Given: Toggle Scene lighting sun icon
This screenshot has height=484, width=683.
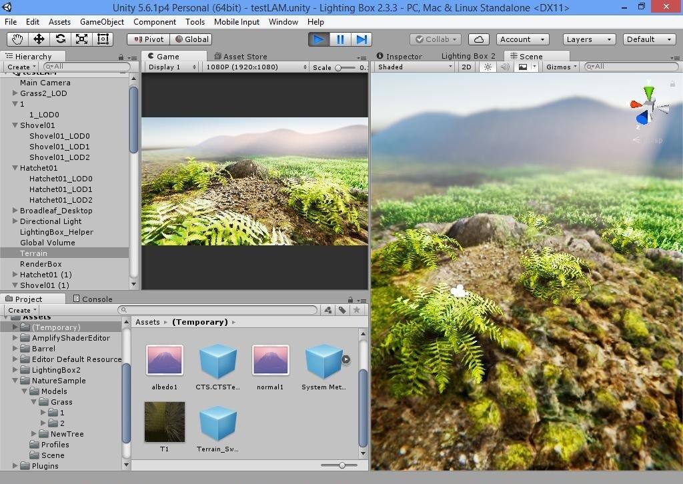Looking at the screenshot, I should pos(488,67).
